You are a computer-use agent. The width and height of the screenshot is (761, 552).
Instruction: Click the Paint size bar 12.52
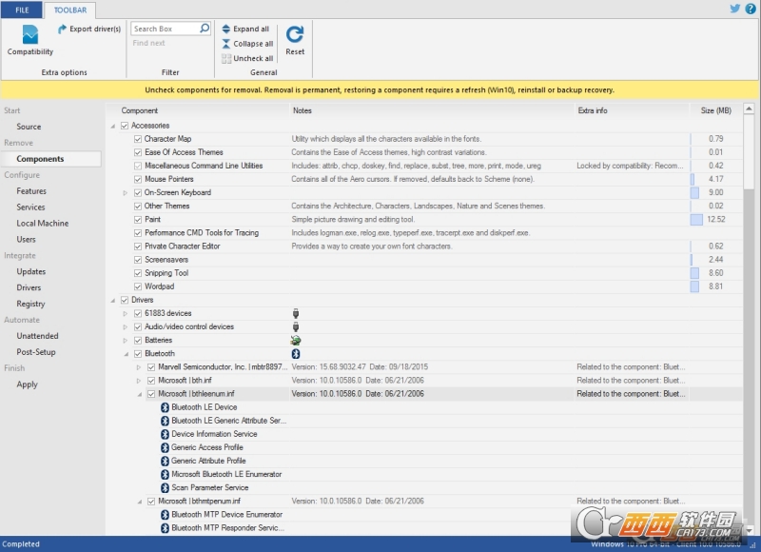(696, 220)
